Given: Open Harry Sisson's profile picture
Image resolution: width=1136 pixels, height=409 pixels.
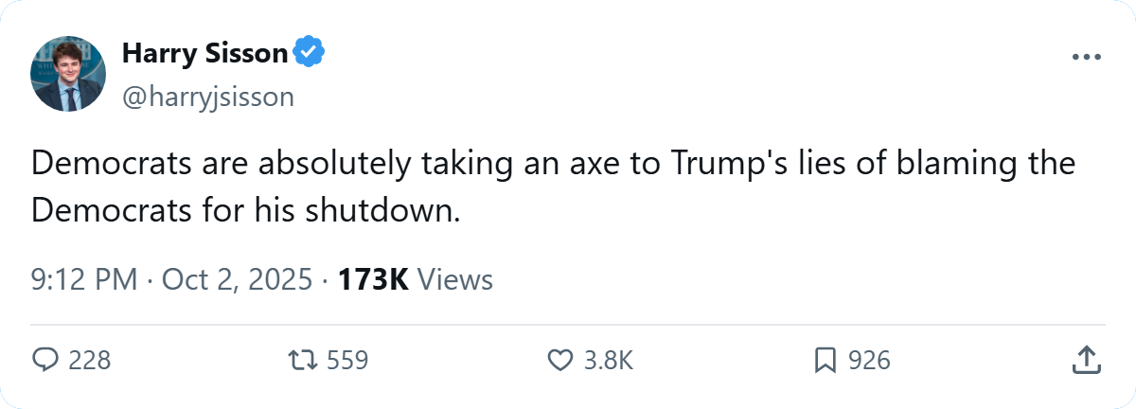Looking at the screenshot, I should coord(68,74).
